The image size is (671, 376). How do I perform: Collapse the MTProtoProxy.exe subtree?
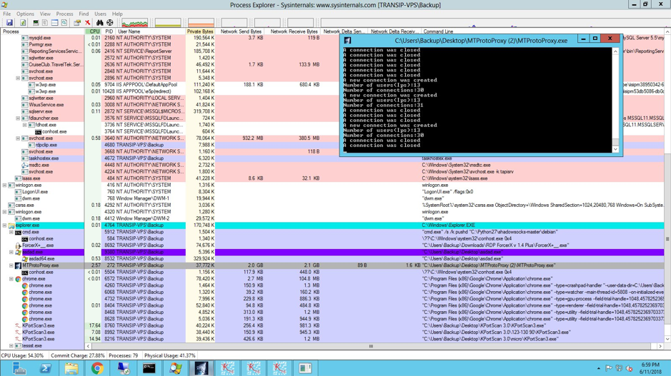click(11, 265)
